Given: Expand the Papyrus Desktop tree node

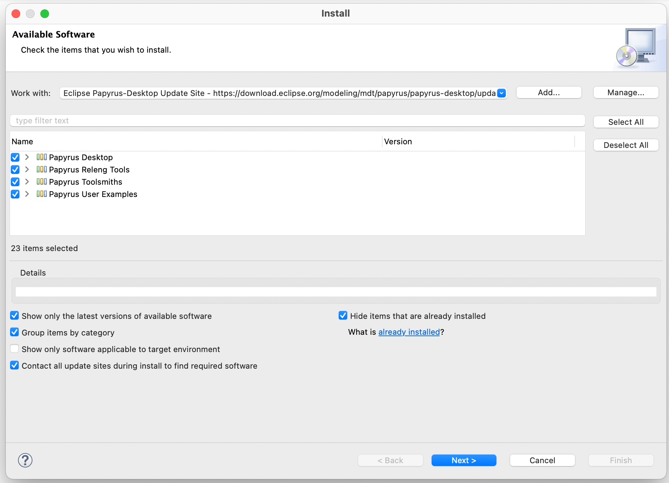Looking at the screenshot, I should [x=27, y=157].
